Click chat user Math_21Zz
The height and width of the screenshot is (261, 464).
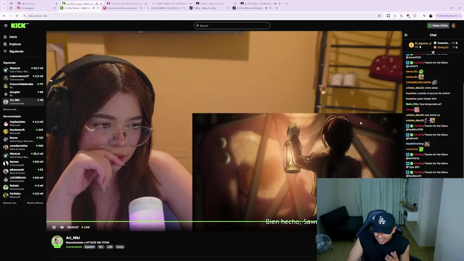pyautogui.click(x=412, y=104)
